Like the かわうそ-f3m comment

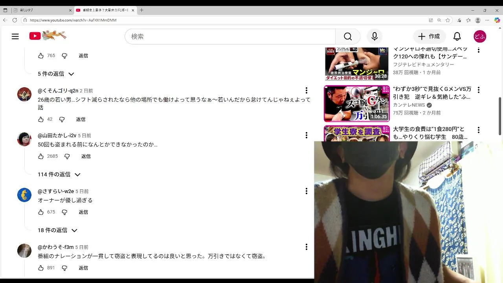point(41,268)
